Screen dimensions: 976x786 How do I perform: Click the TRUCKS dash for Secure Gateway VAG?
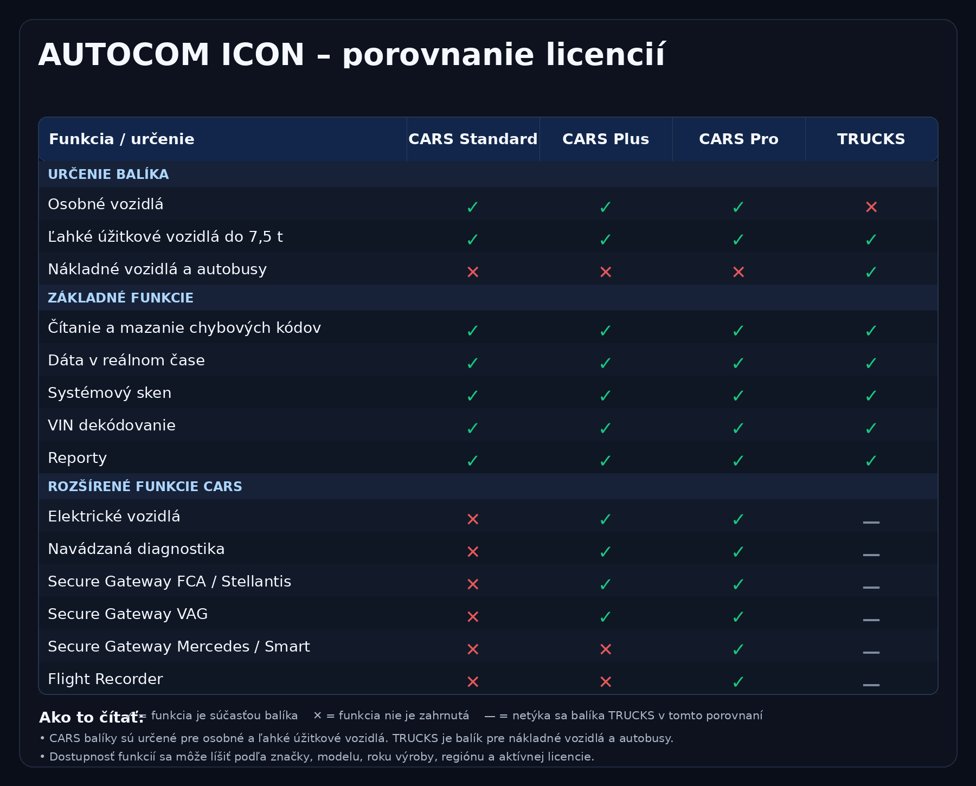click(x=871, y=619)
